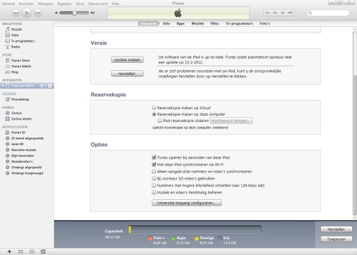This screenshot has width=357, height=255.
Task: Click Herstellen below Update zoeken
Action: pos(127,73)
